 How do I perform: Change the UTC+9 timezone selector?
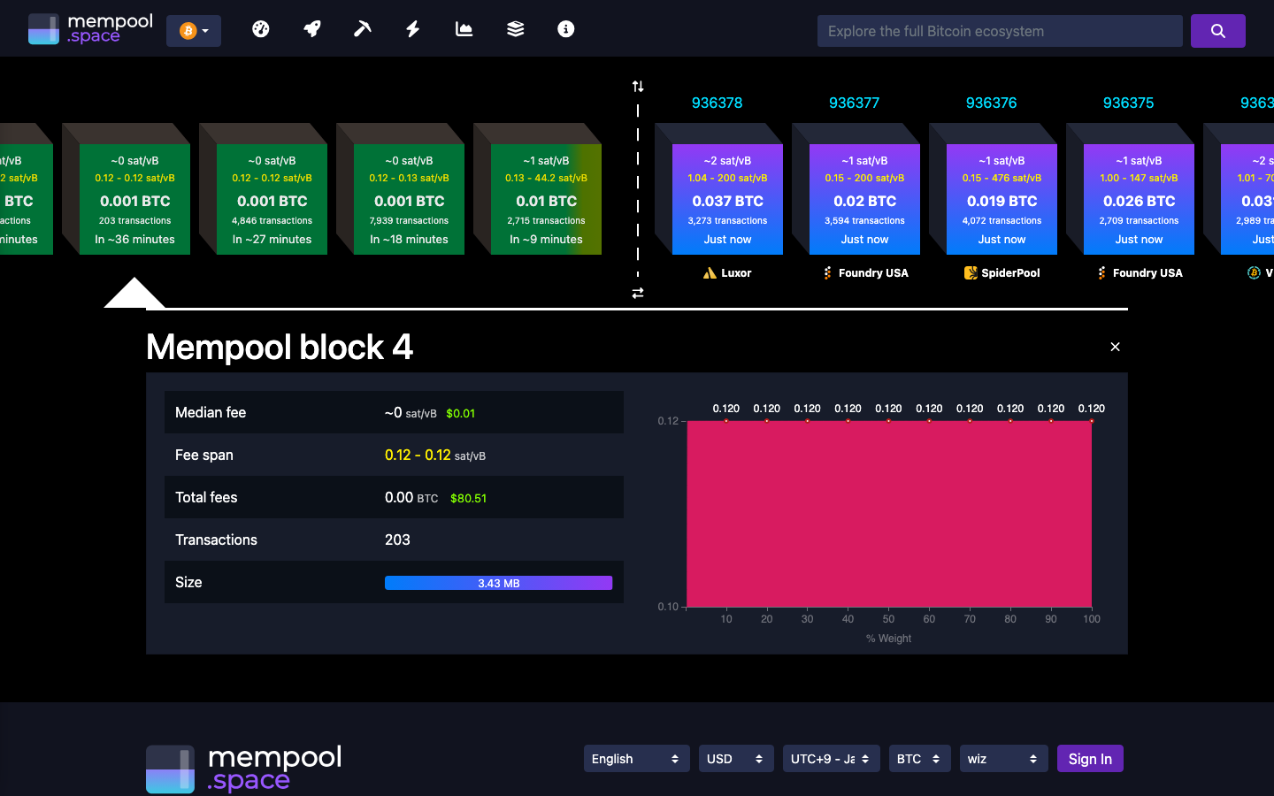pos(831,758)
